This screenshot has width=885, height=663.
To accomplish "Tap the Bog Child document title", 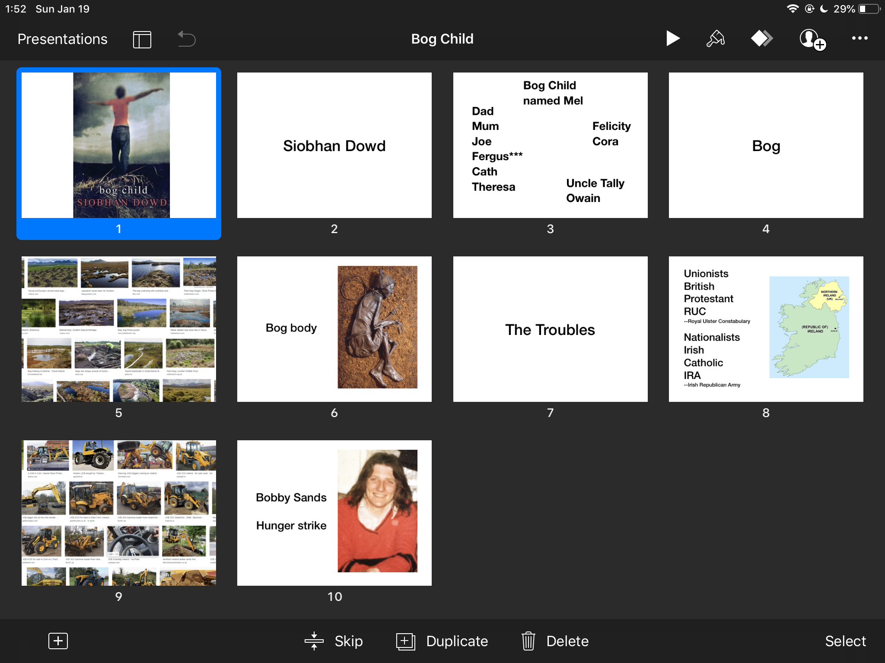I will point(442,39).
